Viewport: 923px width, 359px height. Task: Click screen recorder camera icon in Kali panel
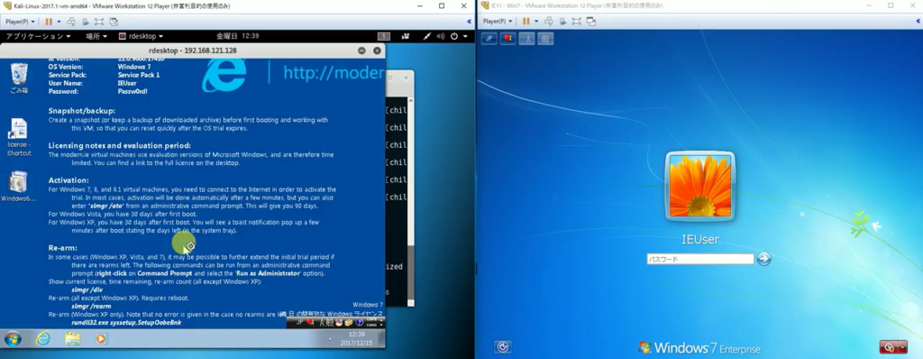click(x=406, y=36)
